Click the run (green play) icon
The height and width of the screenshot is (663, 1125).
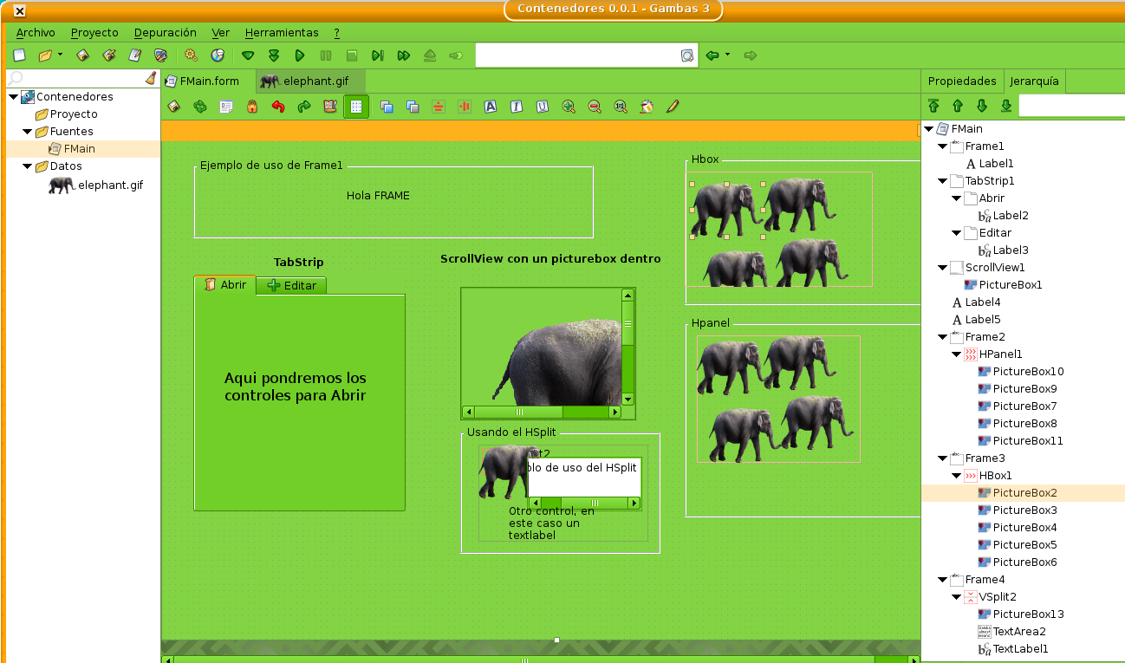pos(300,55)
